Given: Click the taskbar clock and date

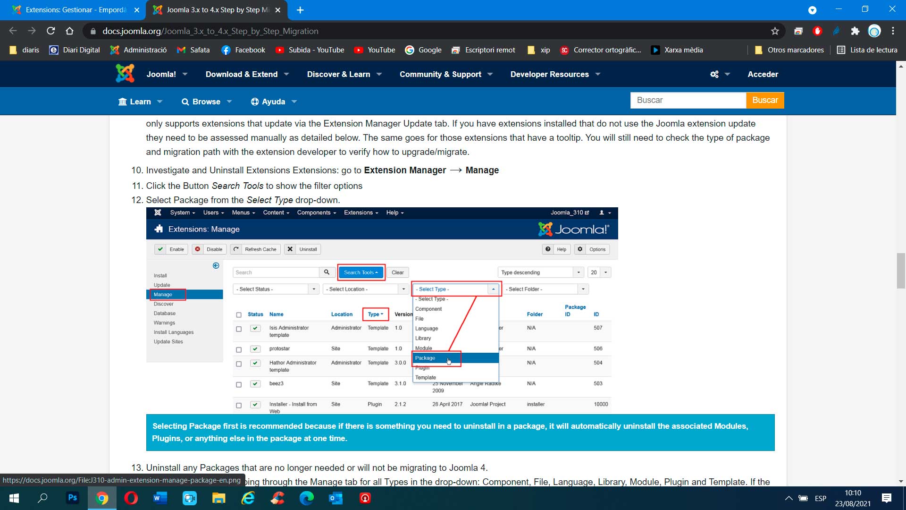Looking at the screenshot, I should 853,498.
